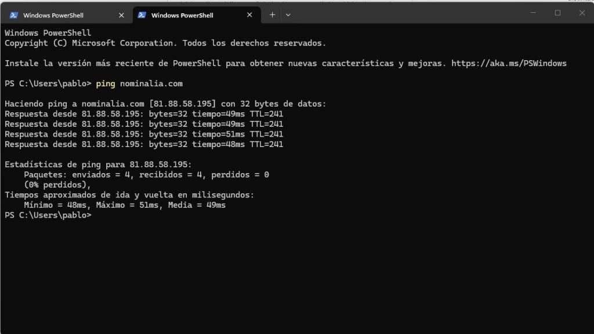The width and height of the screenshot is (594, 334).
Task: Click the last 'PS C:\Users\pablo>' prompt
Action: (48, 215)
